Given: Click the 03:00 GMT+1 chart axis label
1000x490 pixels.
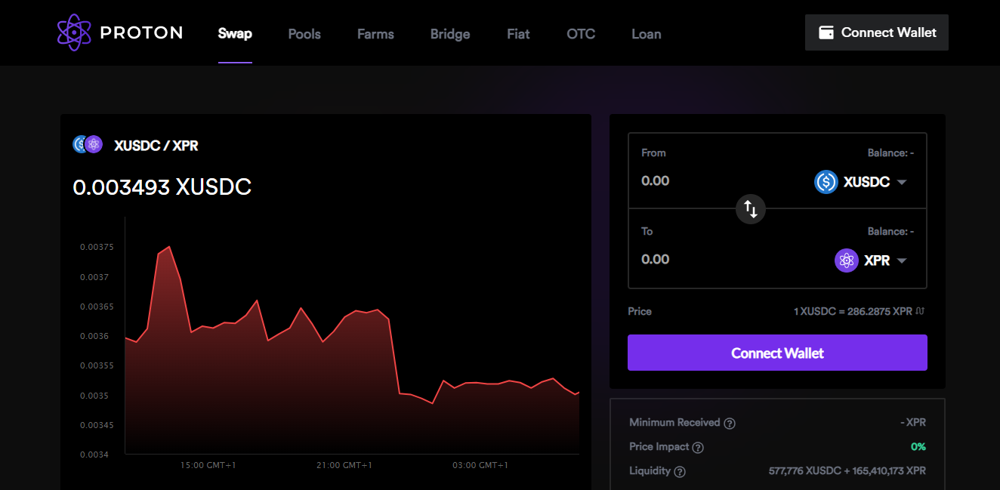Looking at the screenshot, I should point(480,465).
